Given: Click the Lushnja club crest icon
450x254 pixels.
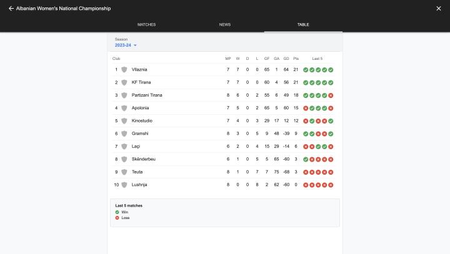Looking at the screenshot, I should coord(124,185).
